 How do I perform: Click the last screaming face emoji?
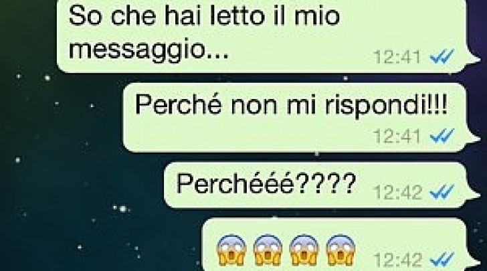[340, 250]
